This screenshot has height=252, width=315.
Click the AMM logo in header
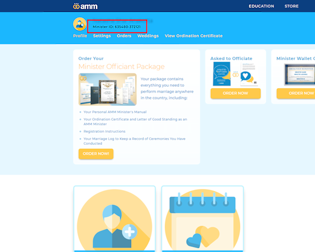pyautogui.click(x=85, y=6)
